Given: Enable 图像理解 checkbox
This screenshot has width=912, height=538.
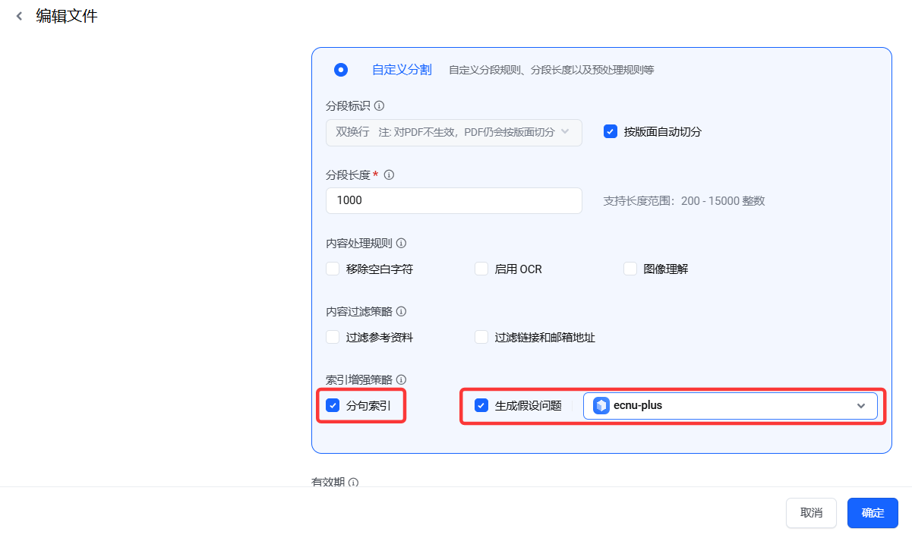Looking at the screenshot, I should coord(630,269).
